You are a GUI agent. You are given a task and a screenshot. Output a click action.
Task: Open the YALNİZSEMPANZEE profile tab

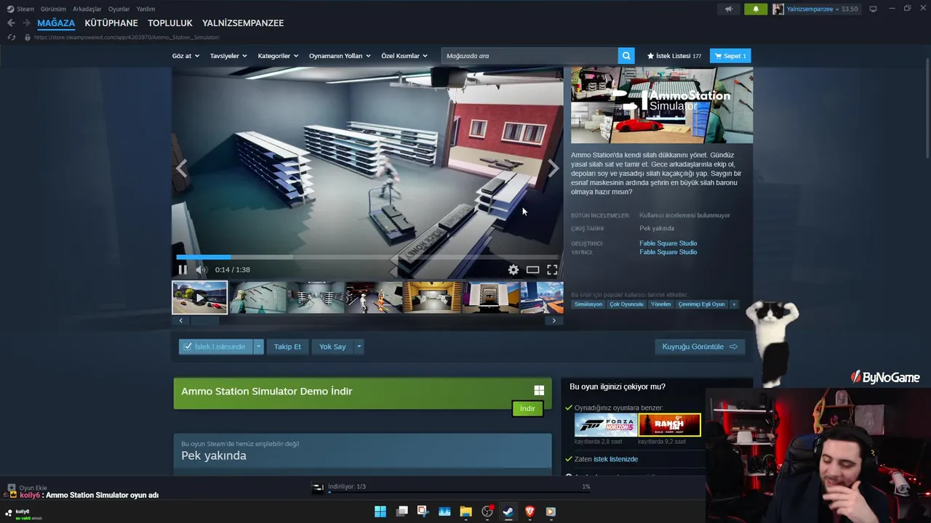[243, 23]
